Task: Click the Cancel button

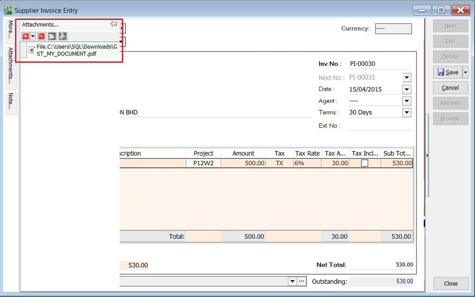Action: coord(450,88)
